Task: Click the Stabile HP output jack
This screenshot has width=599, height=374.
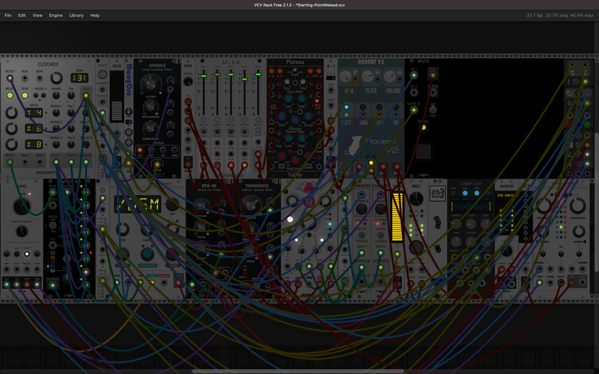Action: click(163, 150)
